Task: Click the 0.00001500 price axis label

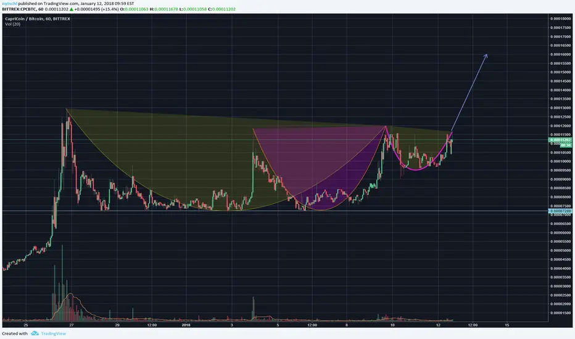Action: 561,313
